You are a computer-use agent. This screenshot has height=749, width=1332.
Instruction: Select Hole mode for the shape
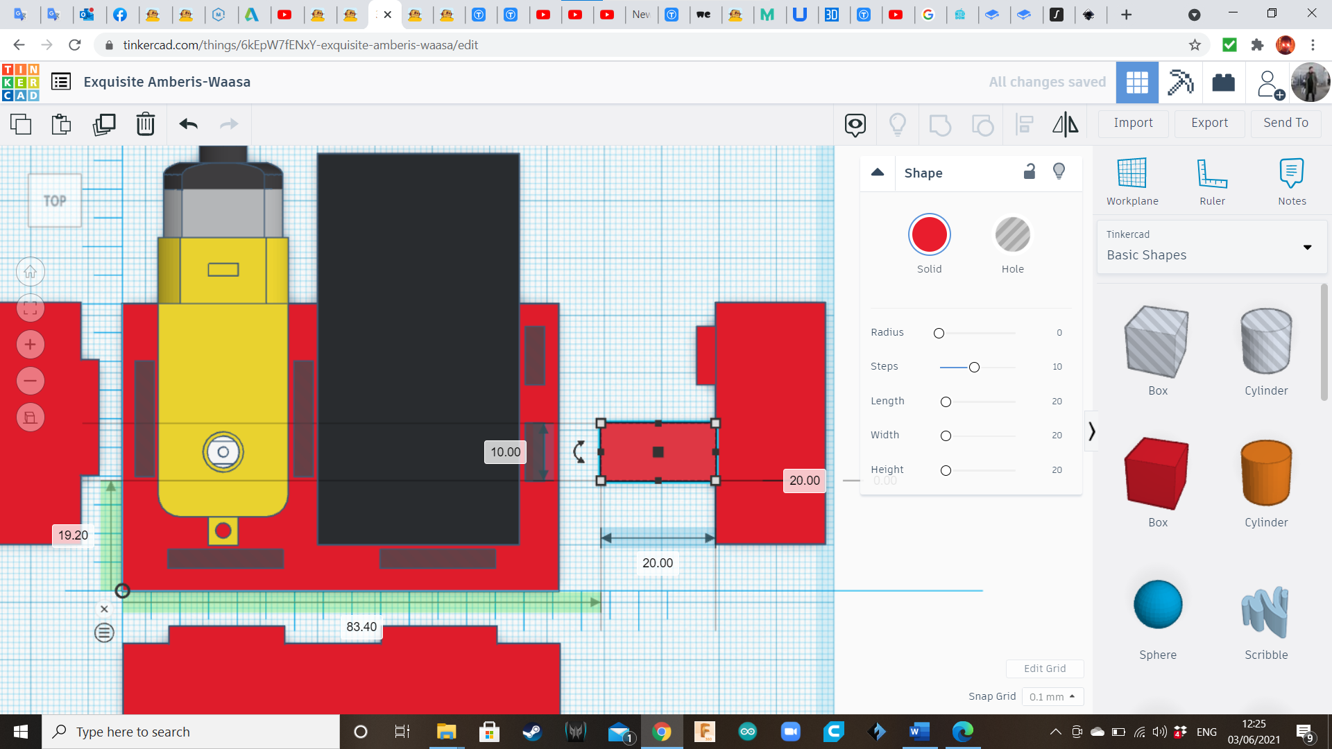pyautogui.click(x=1013, y=234)
